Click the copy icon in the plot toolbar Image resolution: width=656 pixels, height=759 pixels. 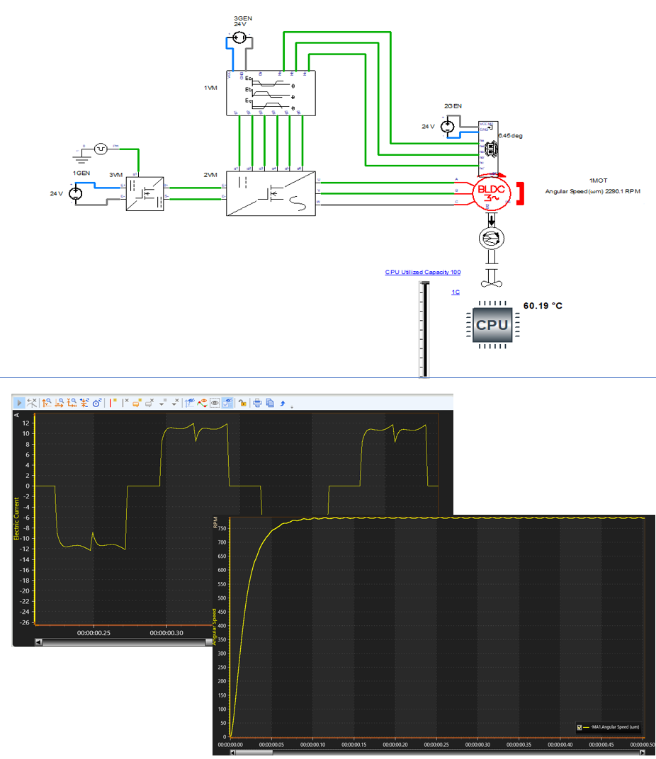(271, 402)
